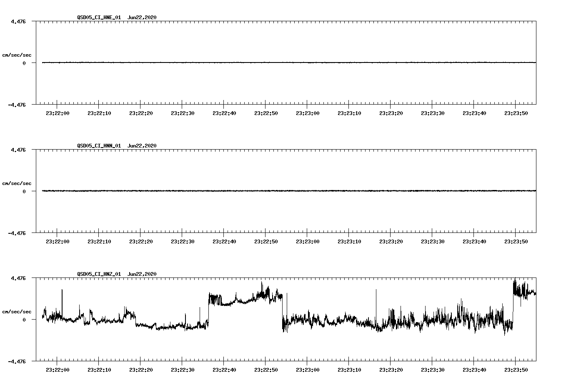Click the 23:22:00 time label under HNE plot
The height and width of the screenshot is (385, 566).
coord(58,113)
